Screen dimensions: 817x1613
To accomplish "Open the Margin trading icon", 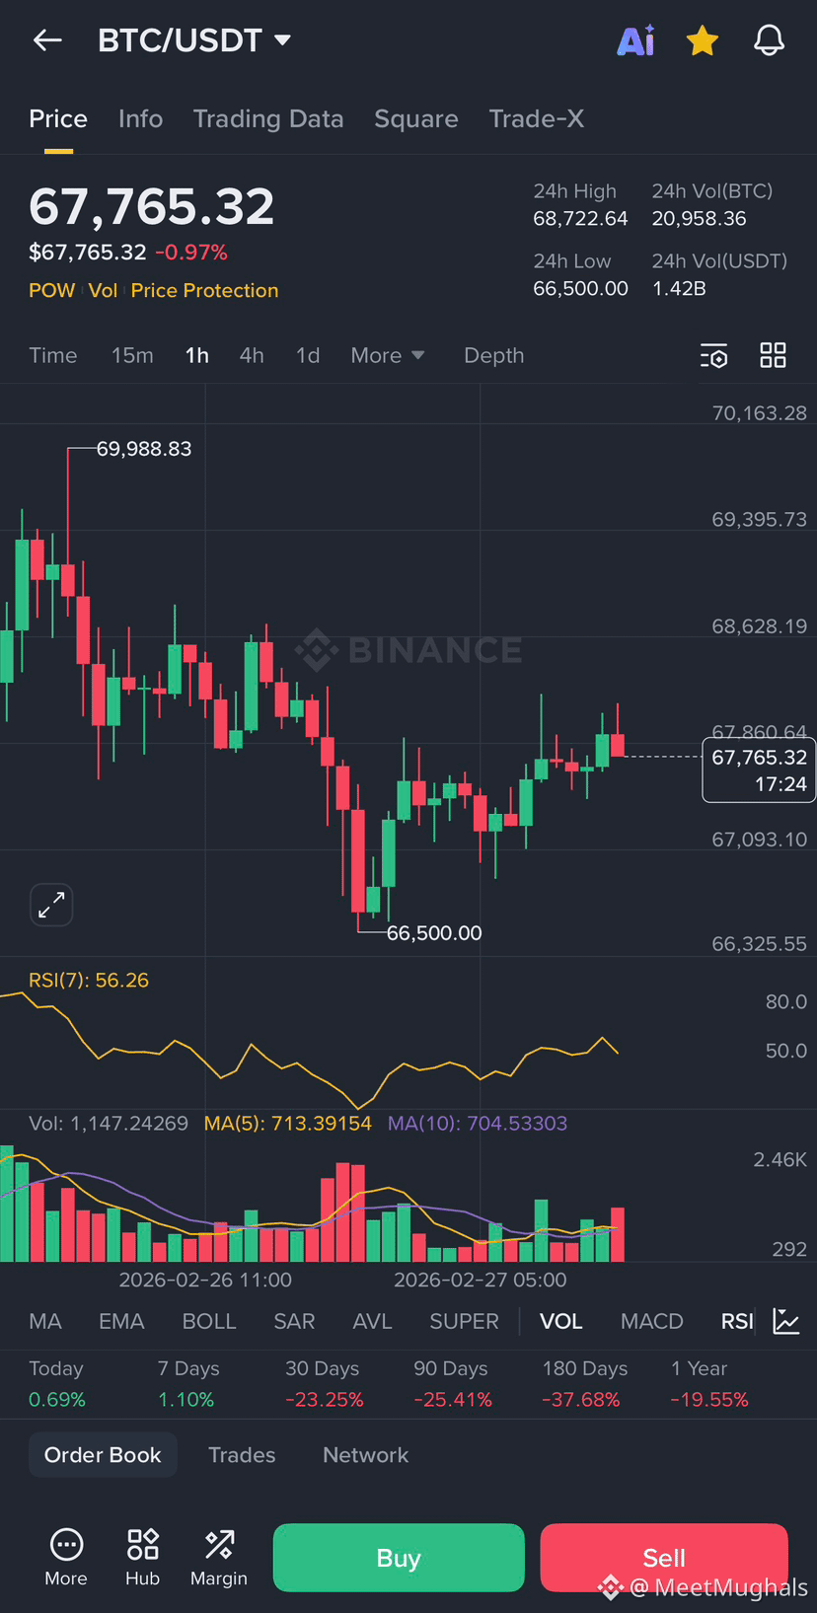I will pyautogui.click(x=219, y=1557).
